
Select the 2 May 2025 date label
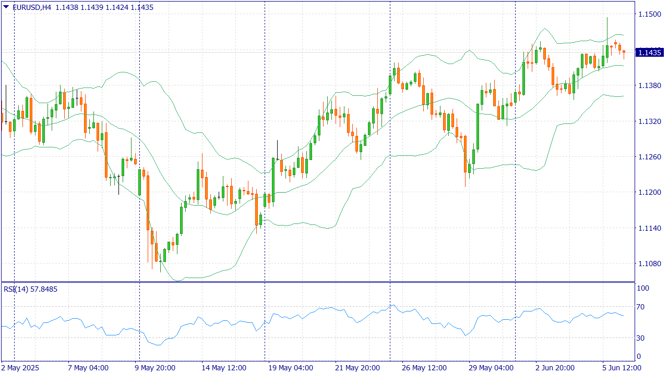coord(20,368)
